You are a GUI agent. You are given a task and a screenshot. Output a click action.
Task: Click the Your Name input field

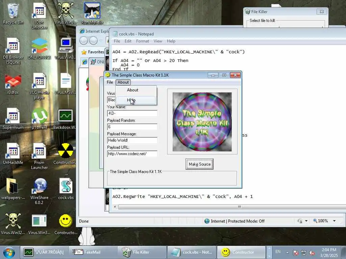pos(132,113)
